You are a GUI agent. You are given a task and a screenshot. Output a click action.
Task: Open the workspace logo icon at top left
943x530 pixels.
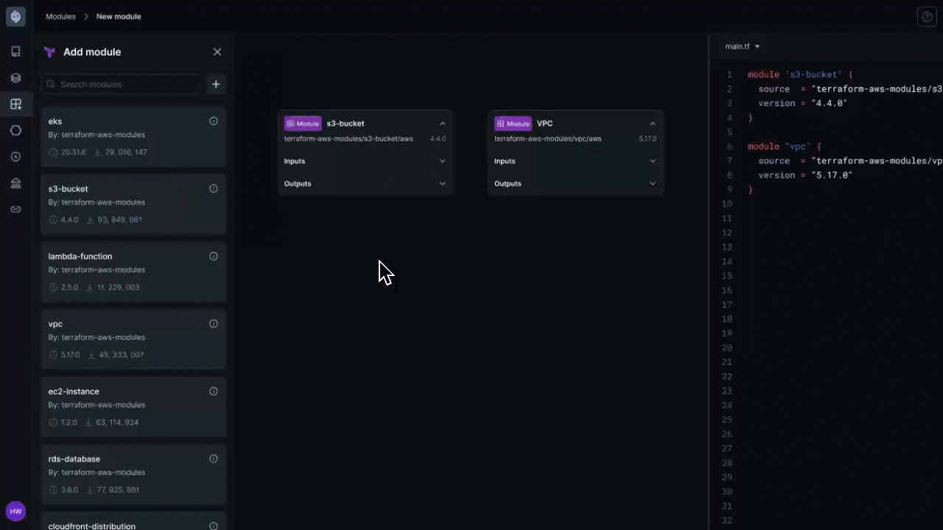coord(15,16)
